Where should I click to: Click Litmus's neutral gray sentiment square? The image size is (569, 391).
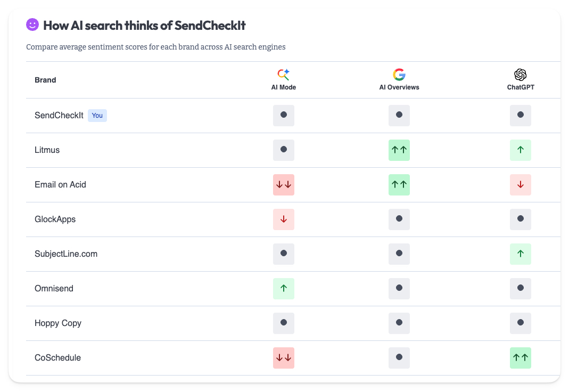[x=283, y=150]
